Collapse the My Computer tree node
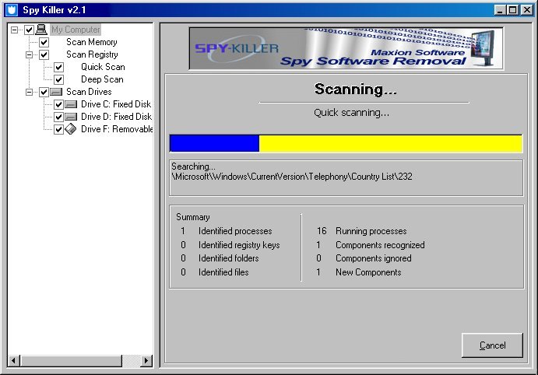 click(x=15, y=30)
